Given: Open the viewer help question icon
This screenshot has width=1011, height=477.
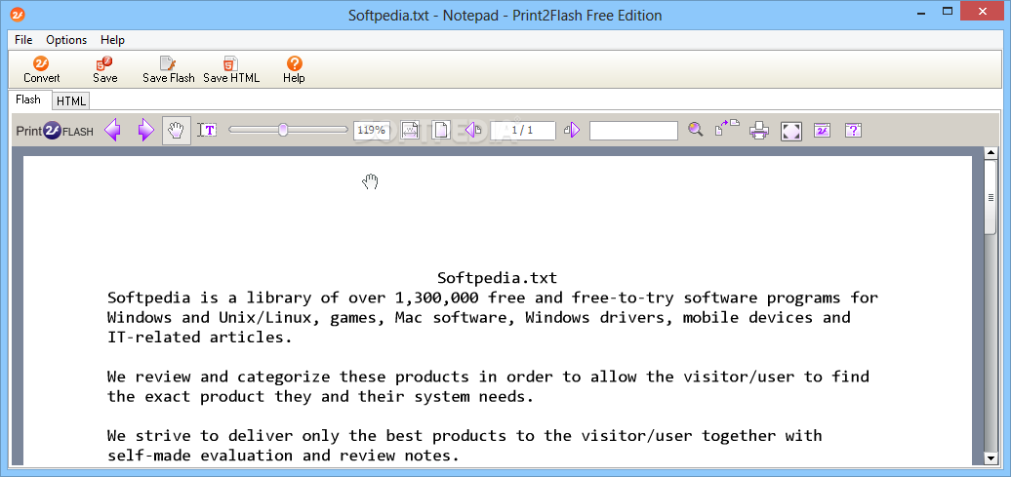Looking at the screenshot, I should pyautogui.click(x=853, y=130).
